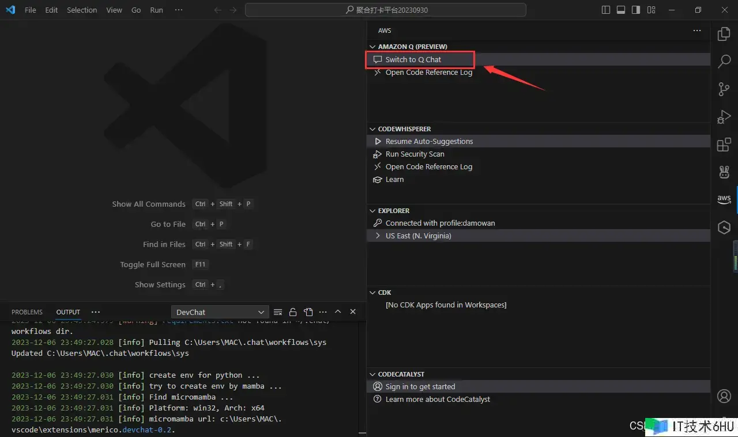The width and height of the screenshot is (738, 437).
Task: Open the Run menu
Action: pyautogui.click(x=156, y=10)
